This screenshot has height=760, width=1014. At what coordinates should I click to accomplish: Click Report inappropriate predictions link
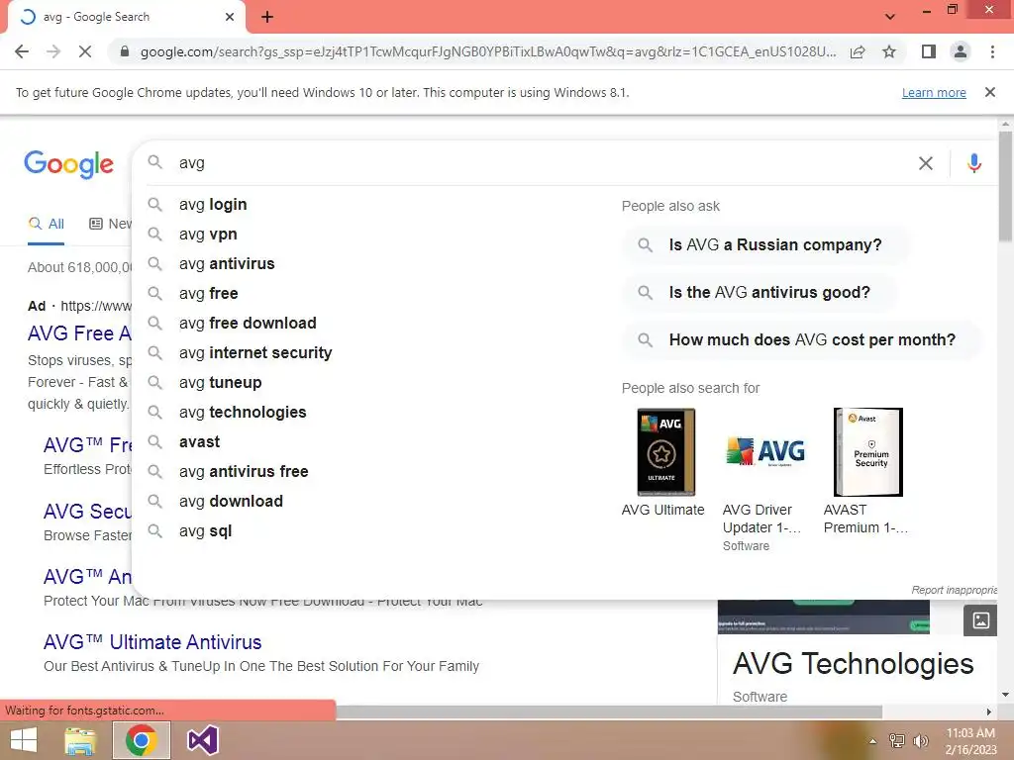click(x=954, y=590)
